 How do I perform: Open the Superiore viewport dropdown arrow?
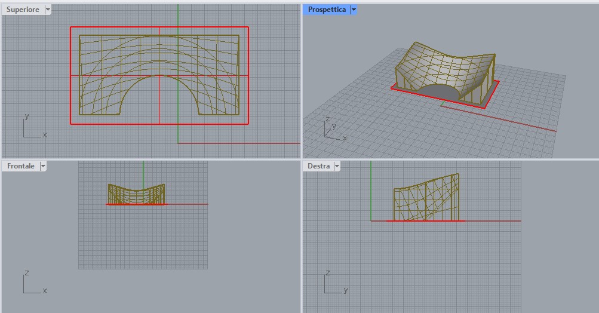[x=48, y=10]
